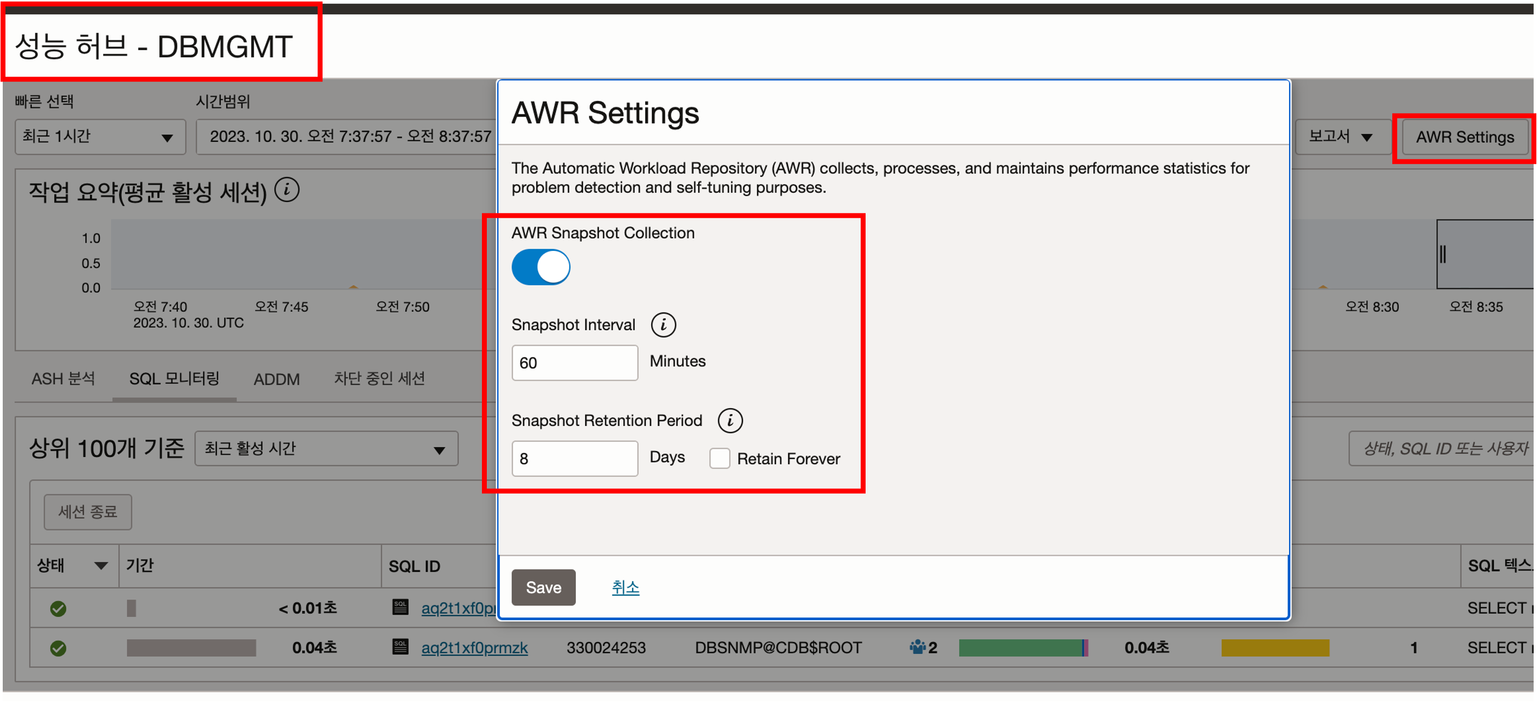Check the Retain Forever checkbox
1538x702 pixels.
(x=719, y=458)
